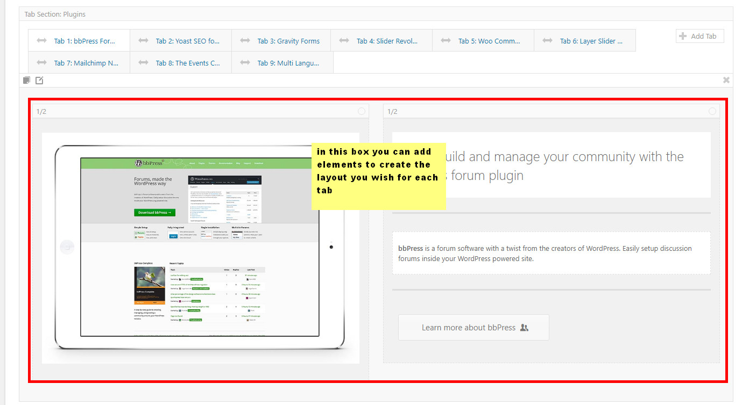742x405 pixels.
Task: Click the people icon in the Learn more button
Action: click(x=525, y=328)
